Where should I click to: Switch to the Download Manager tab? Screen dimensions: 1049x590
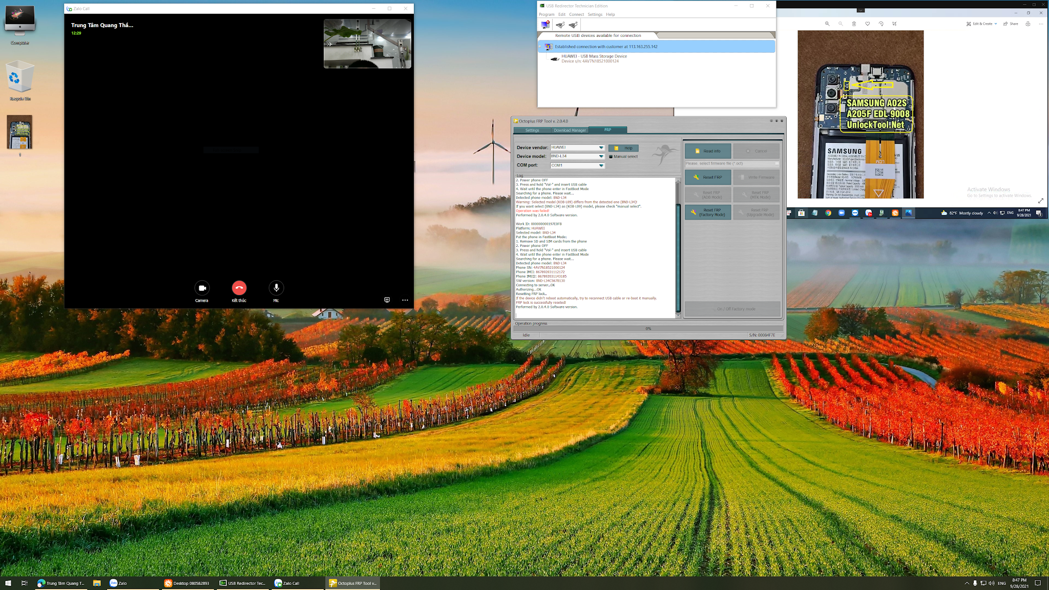coord(570,130)
